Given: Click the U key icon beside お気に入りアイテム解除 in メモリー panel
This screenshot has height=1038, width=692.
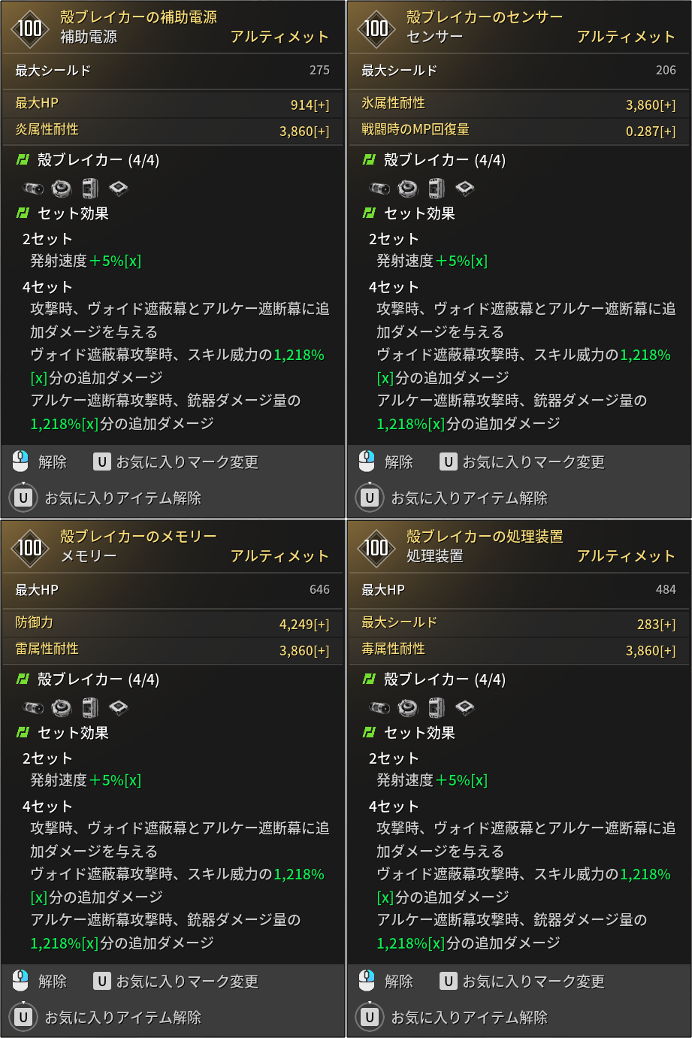Looking at the screenshot, I should tap(23, 1017).
